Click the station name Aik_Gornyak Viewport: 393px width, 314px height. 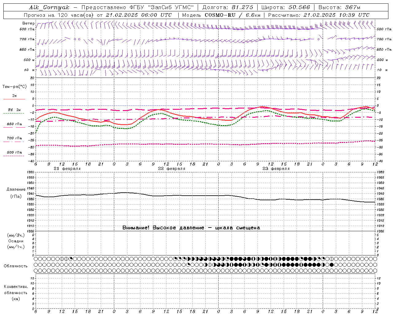(49, 7)
